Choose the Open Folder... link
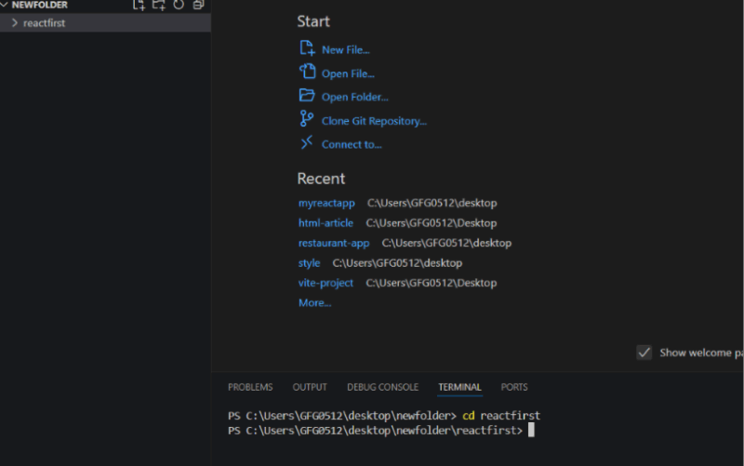This screenshot has height=466, width=744. pyautogui.click(x=355, y=97)
